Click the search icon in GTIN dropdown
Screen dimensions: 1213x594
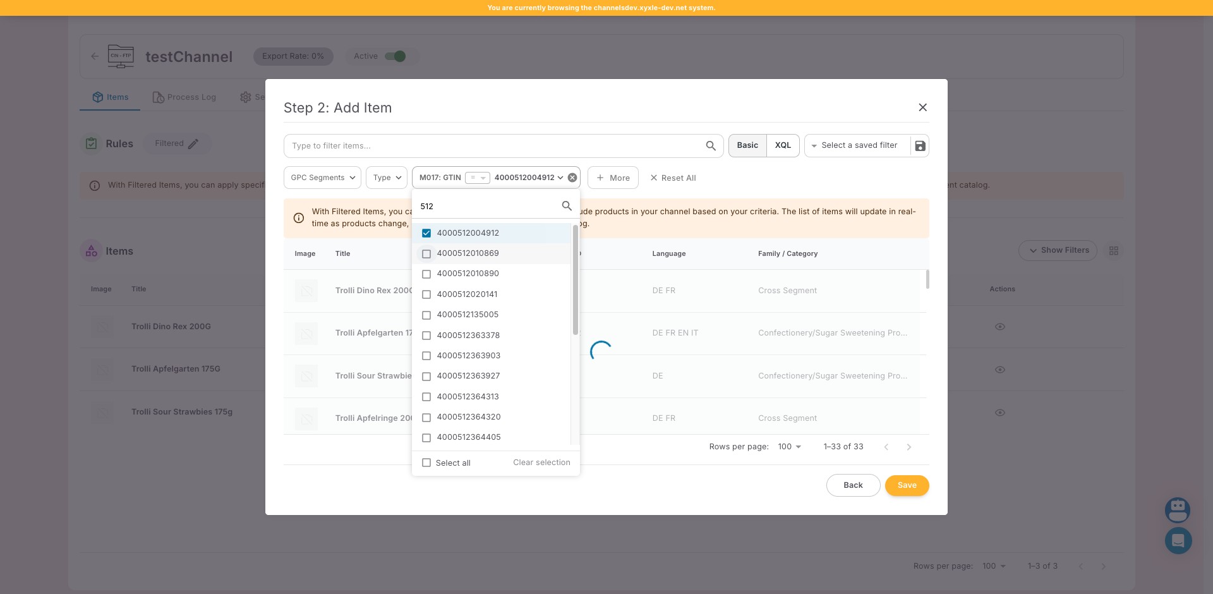point(567,206)
